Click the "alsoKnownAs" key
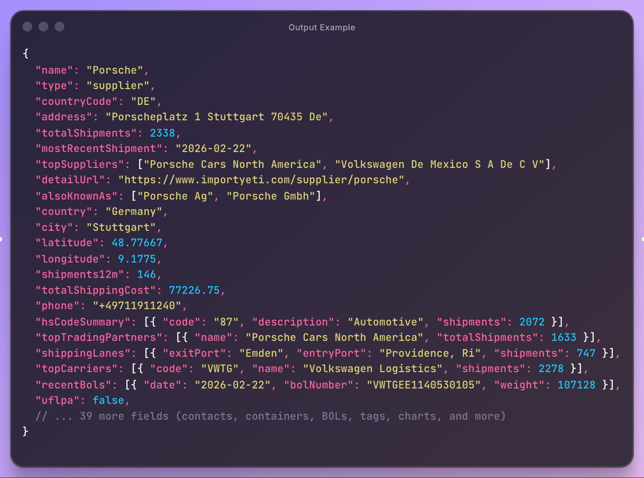 (x=77, y=196)
